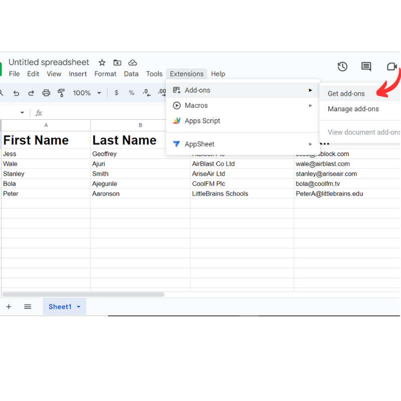
Task: Select the cell containing Ajegunle
Action: 140,184
